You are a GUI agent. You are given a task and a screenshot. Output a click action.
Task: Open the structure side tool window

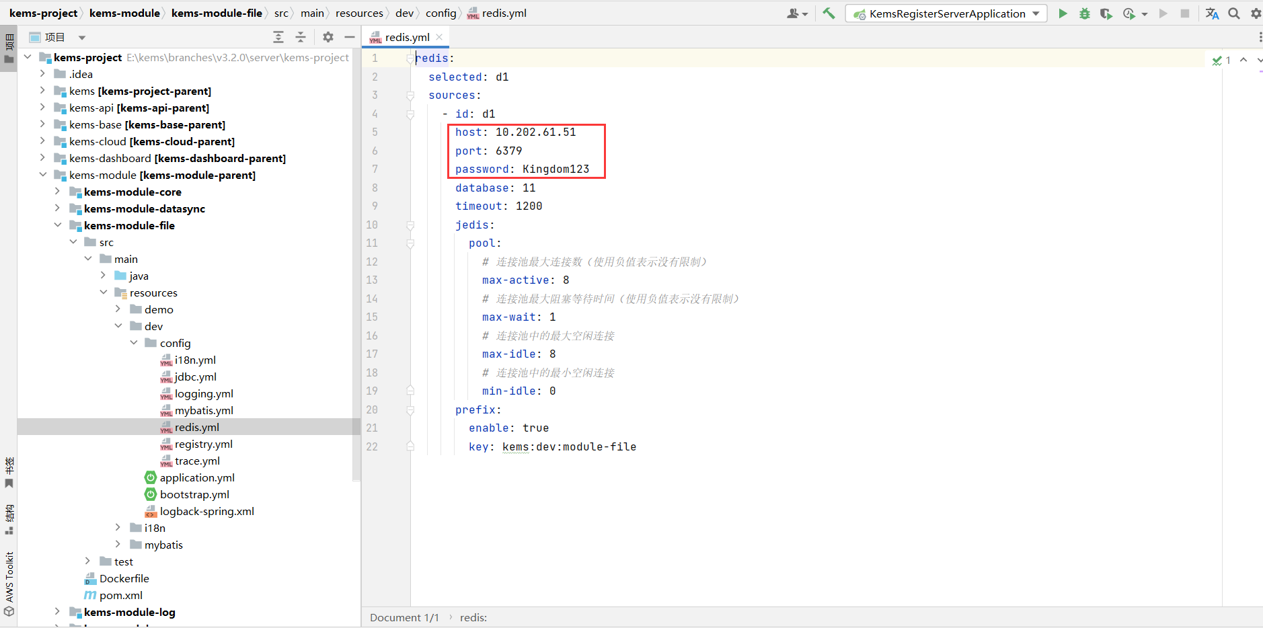click(9, 519)
